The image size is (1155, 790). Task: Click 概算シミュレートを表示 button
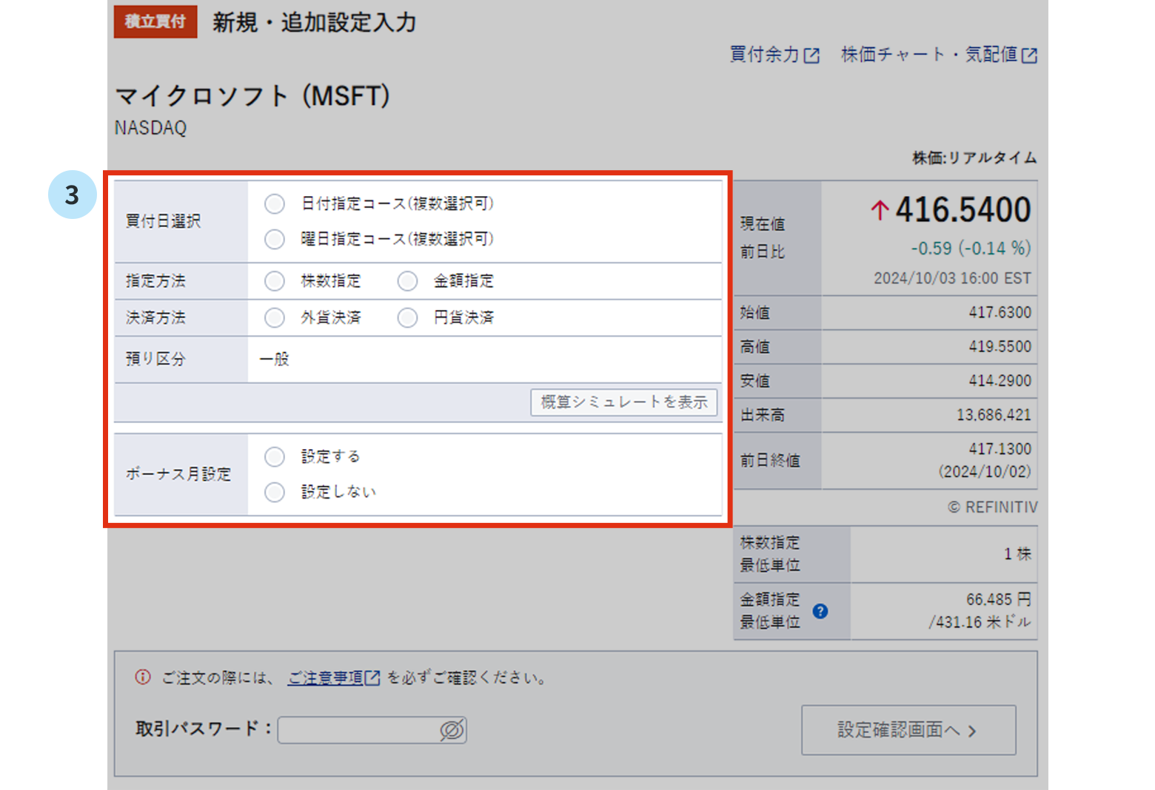pyautogui.click(x=624, y=402)
